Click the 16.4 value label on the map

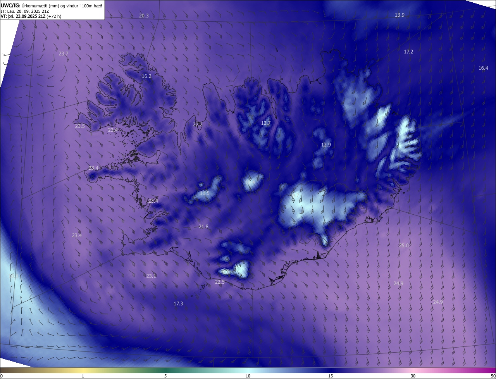coord(483,68)
